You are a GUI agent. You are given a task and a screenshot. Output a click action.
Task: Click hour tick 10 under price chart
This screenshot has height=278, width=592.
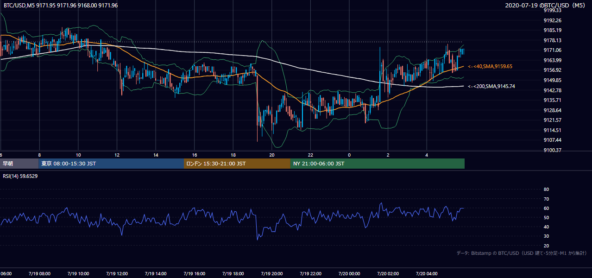[78, 155]
